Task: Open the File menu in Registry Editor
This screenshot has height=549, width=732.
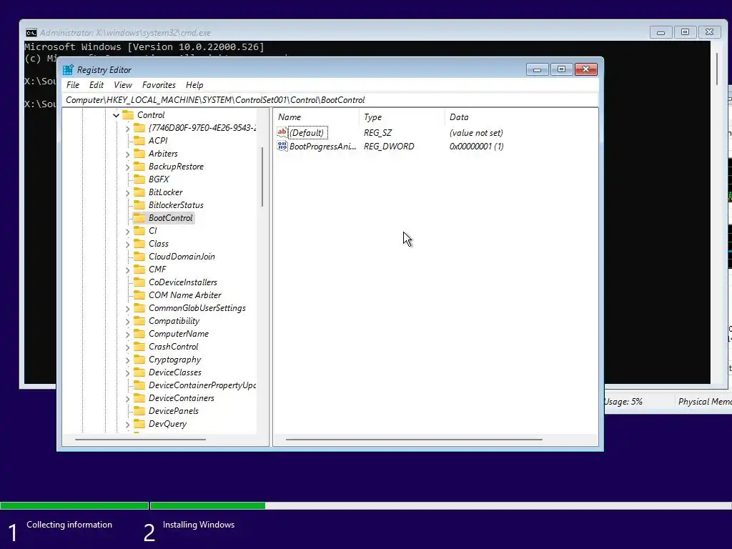Action: click(73, 85)
